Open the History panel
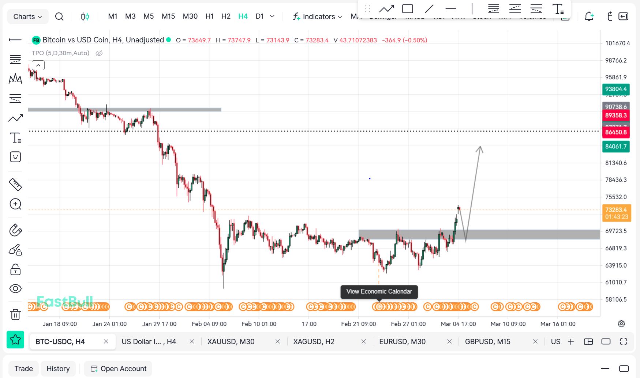This screenshot has height=378, width=640. tap(58, 368)
